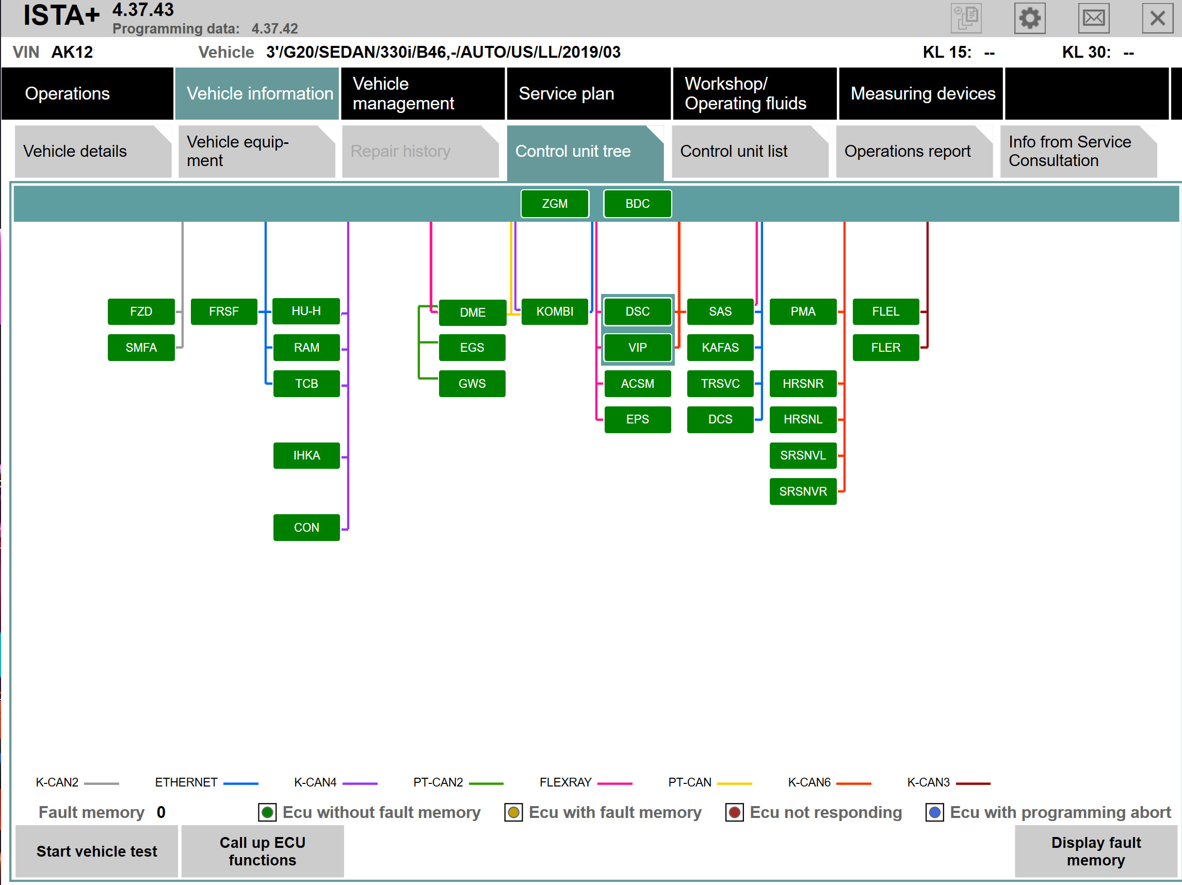Select the HRSNL control unit
Screen dimensions: 1182x885
(803, 419)
